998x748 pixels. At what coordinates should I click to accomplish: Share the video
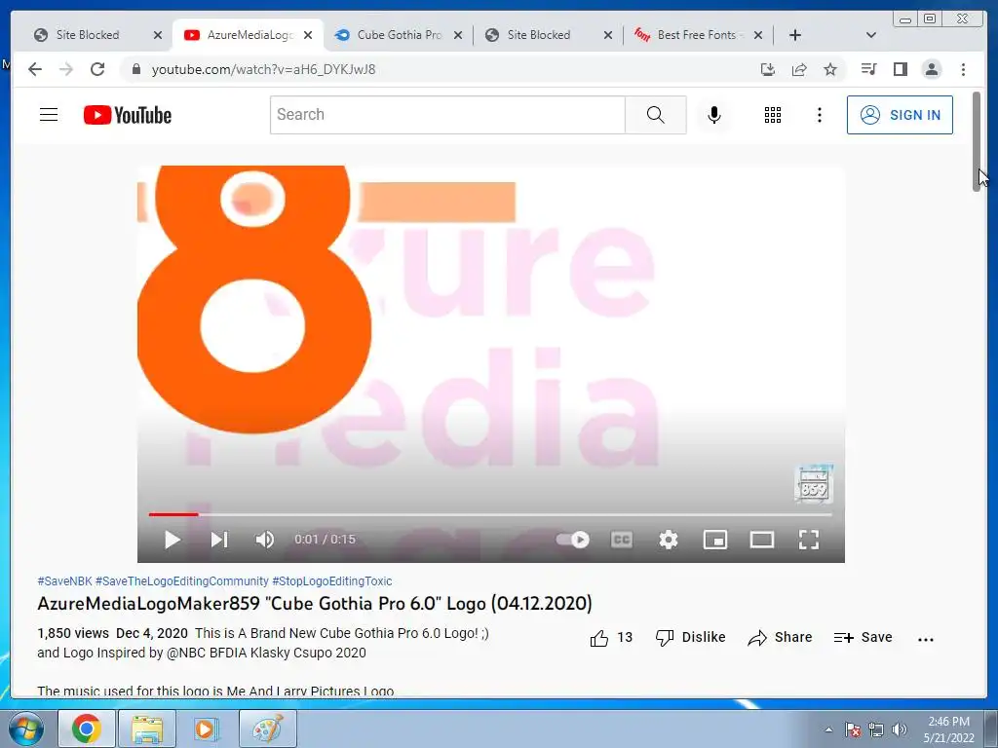click(x=780, y=637)
